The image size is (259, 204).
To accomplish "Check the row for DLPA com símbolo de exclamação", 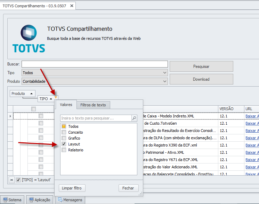I will [x=41, y=138].
